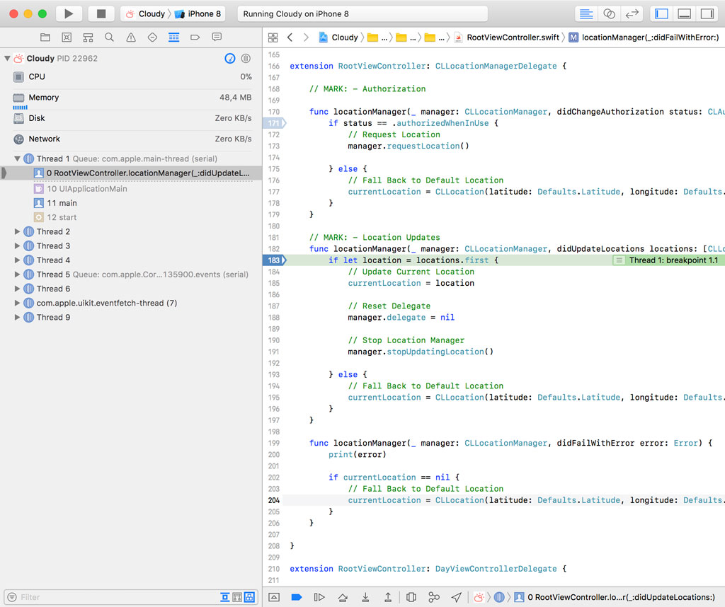Open the Project navigator
Image resolution: width=725 pixels, height=607 pixels.
[45, 37]
